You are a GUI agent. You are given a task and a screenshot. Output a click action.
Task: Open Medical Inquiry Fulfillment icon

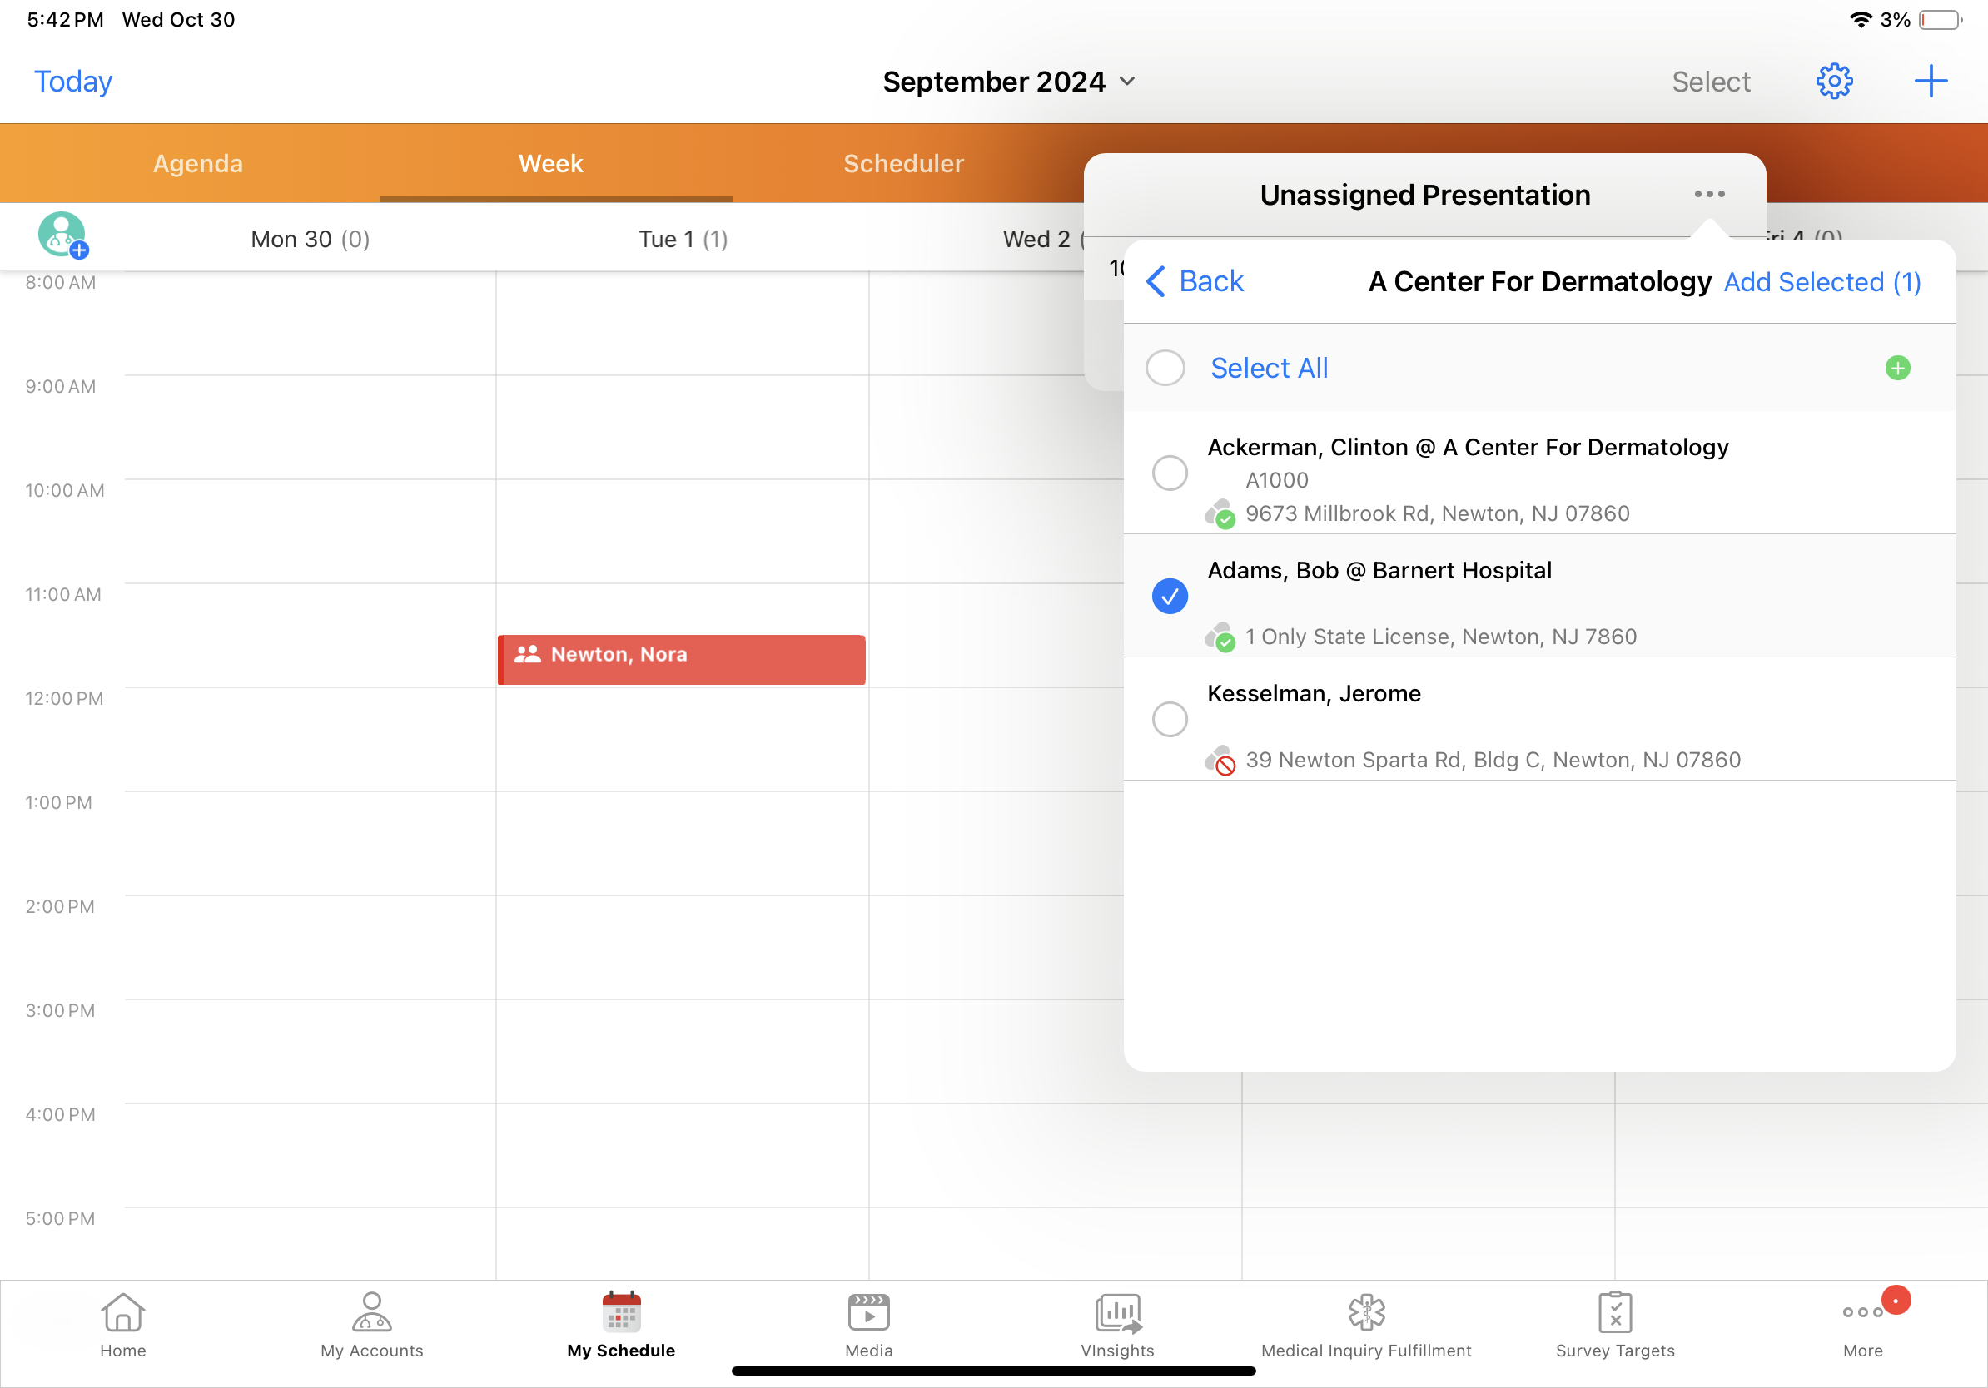point(1365,1313)
